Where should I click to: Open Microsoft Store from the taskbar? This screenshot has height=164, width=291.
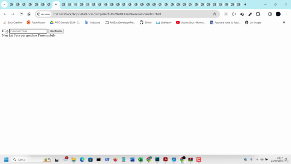(90, 159)
